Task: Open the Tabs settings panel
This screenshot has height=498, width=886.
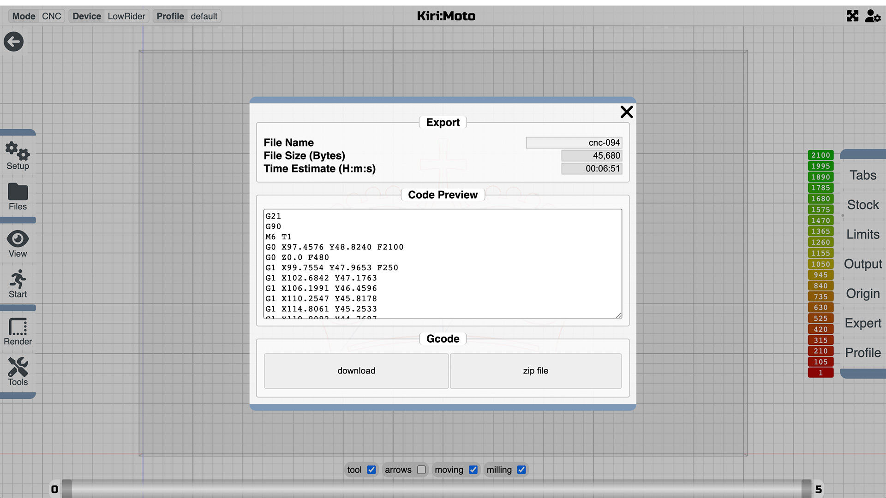Action: click(863, 175)
